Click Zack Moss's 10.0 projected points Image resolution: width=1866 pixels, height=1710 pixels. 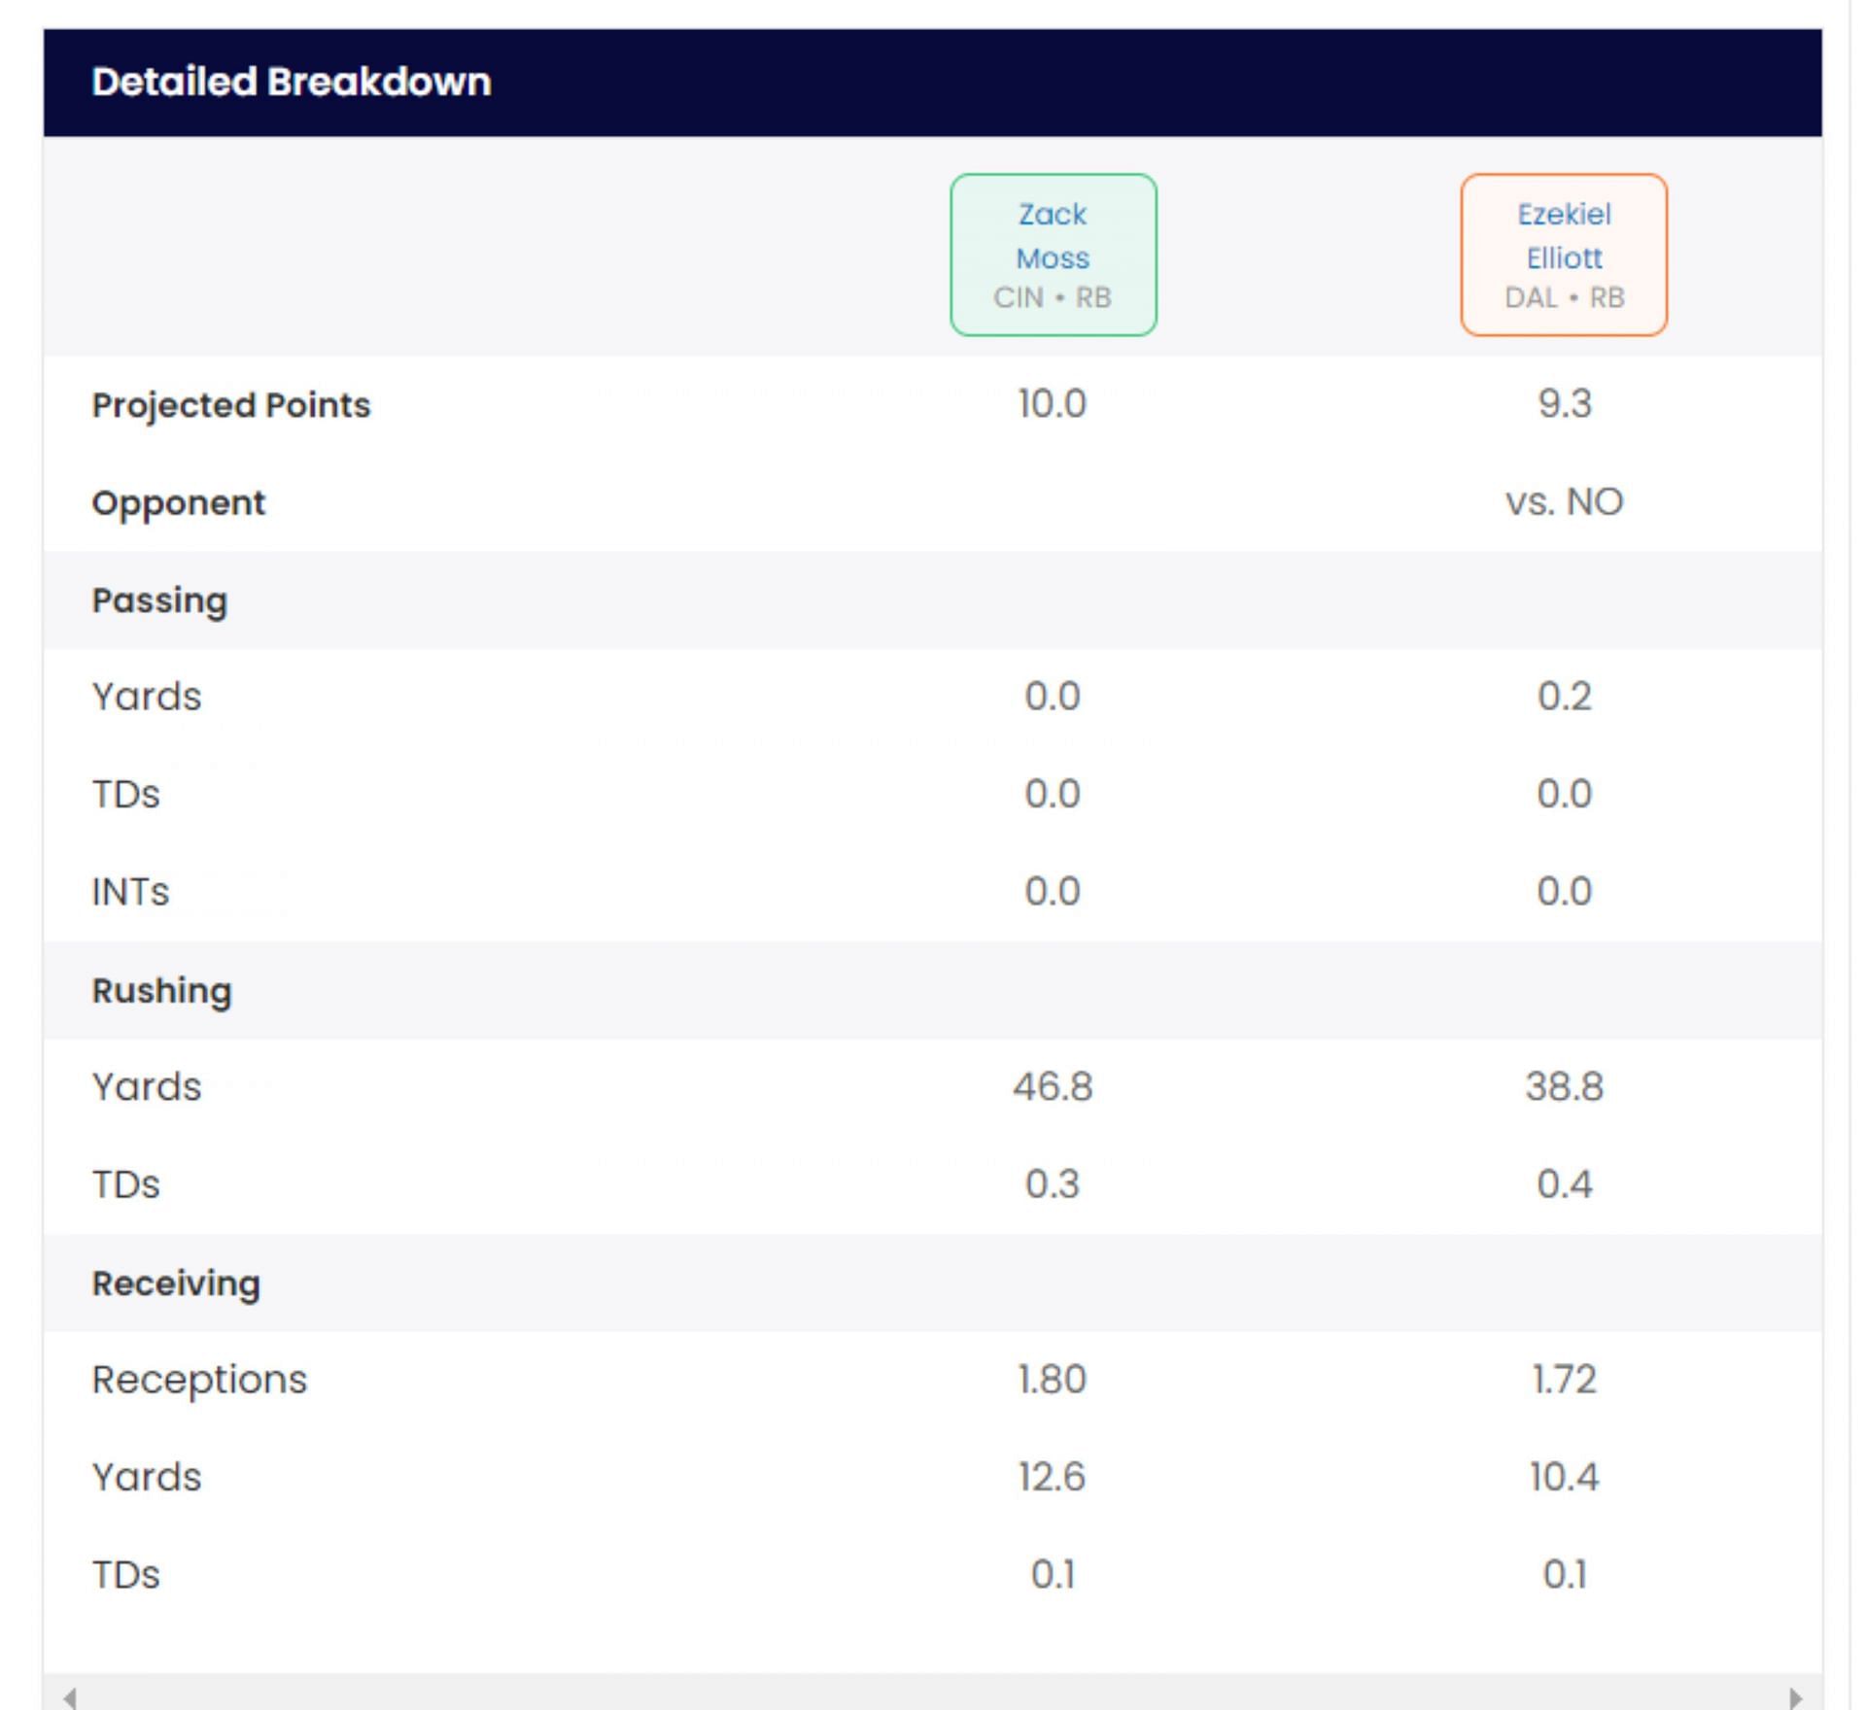coord(1052,404)
